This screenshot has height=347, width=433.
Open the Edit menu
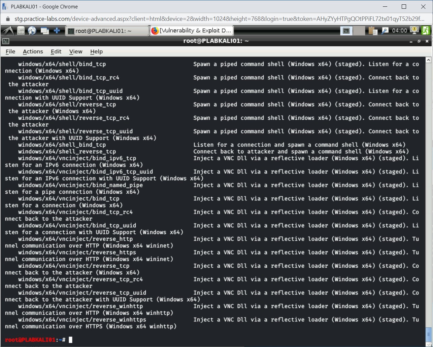[56, 51]
